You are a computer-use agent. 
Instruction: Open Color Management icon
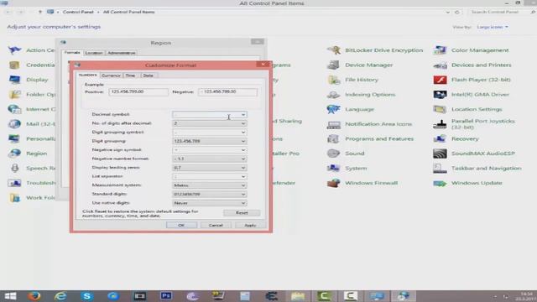440,50
